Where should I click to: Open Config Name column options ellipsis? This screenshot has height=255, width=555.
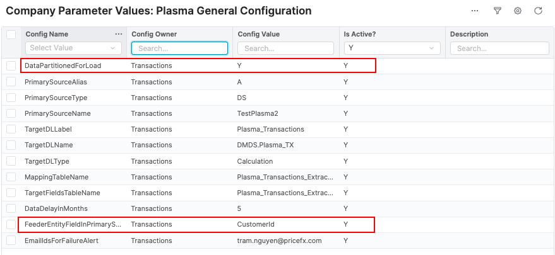[x=119, y=34]
